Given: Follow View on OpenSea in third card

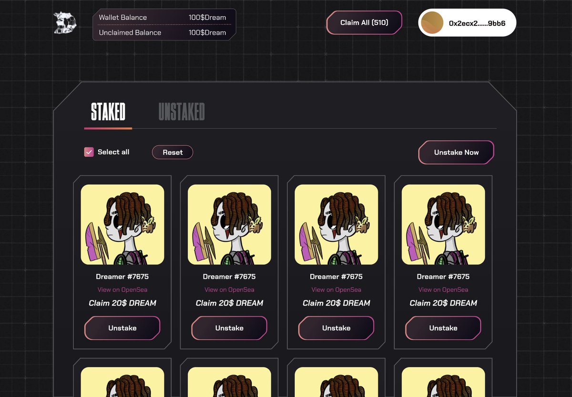Looking at the screenshot, I should 337,289.
